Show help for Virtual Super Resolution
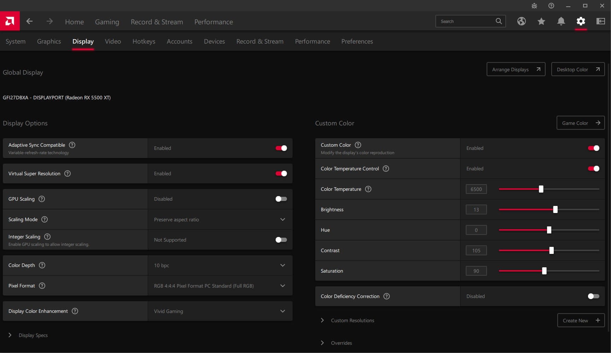 [67, 174]
